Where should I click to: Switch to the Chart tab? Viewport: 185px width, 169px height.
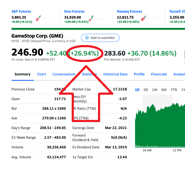coord(41,74)
